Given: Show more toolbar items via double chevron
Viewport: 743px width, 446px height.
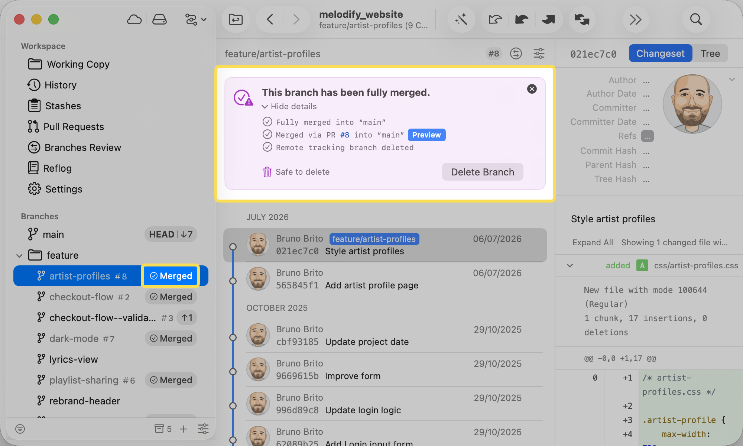Looking at the screenshot, I should [x=636, y=19].
